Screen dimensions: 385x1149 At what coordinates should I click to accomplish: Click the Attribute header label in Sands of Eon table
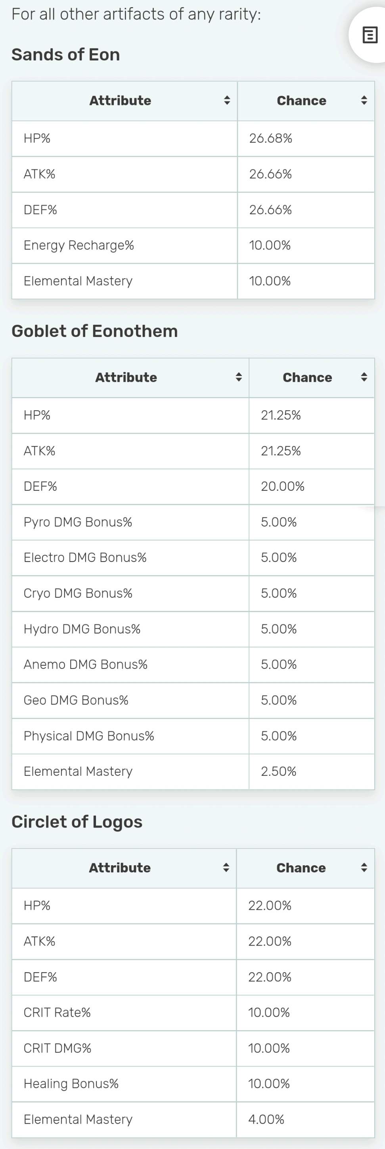(x=120, y=101)
